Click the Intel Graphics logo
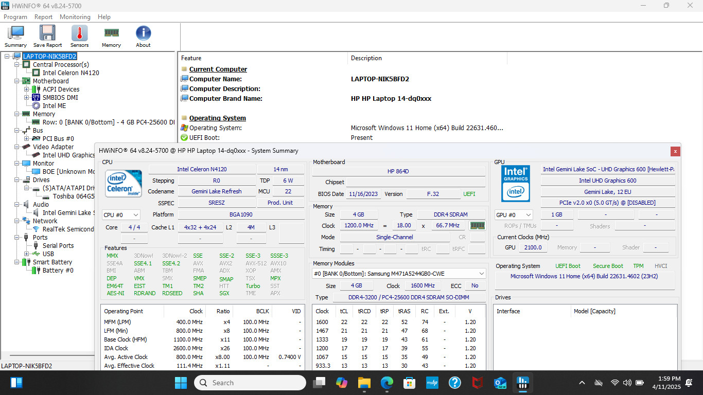Viewport: 703px width, 395px height. 516,184
